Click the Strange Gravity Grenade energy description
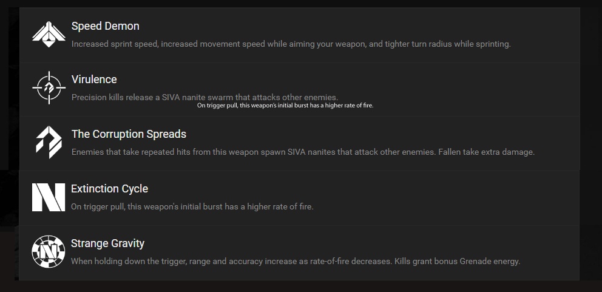Image resolution: width=602 pixels, height=292 pixels. 295,261
